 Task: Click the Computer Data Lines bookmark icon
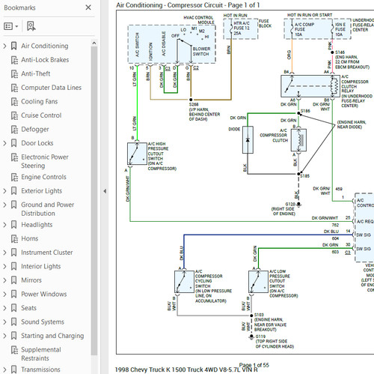[x=14, y=88]
